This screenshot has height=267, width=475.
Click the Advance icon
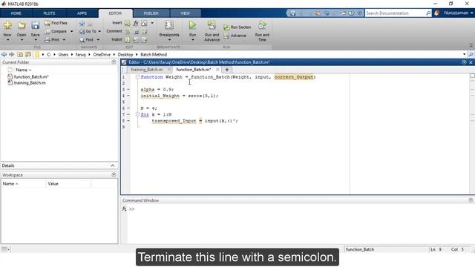point(226,36)
